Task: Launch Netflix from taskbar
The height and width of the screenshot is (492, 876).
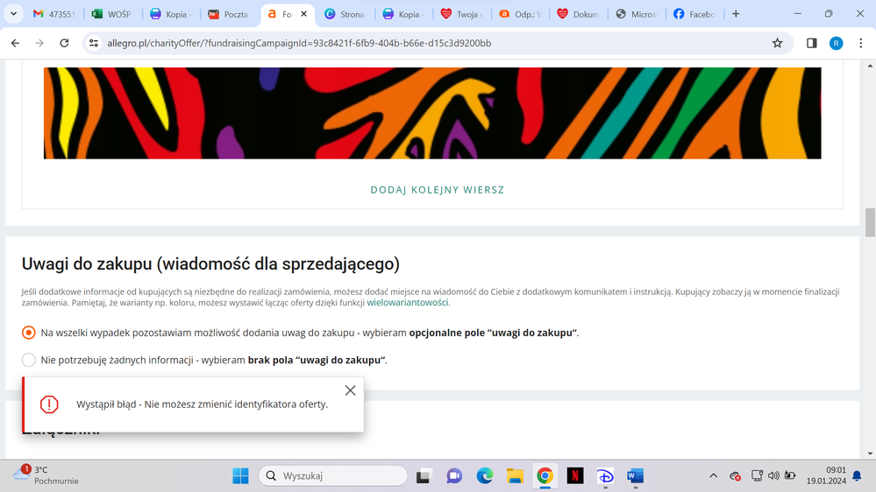Action: point(575,476)
